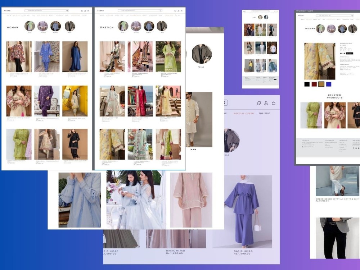Focus the search field on woman-cart page
Image resolution: width=360 pixels, height=270 pixels.
point(335,15)
